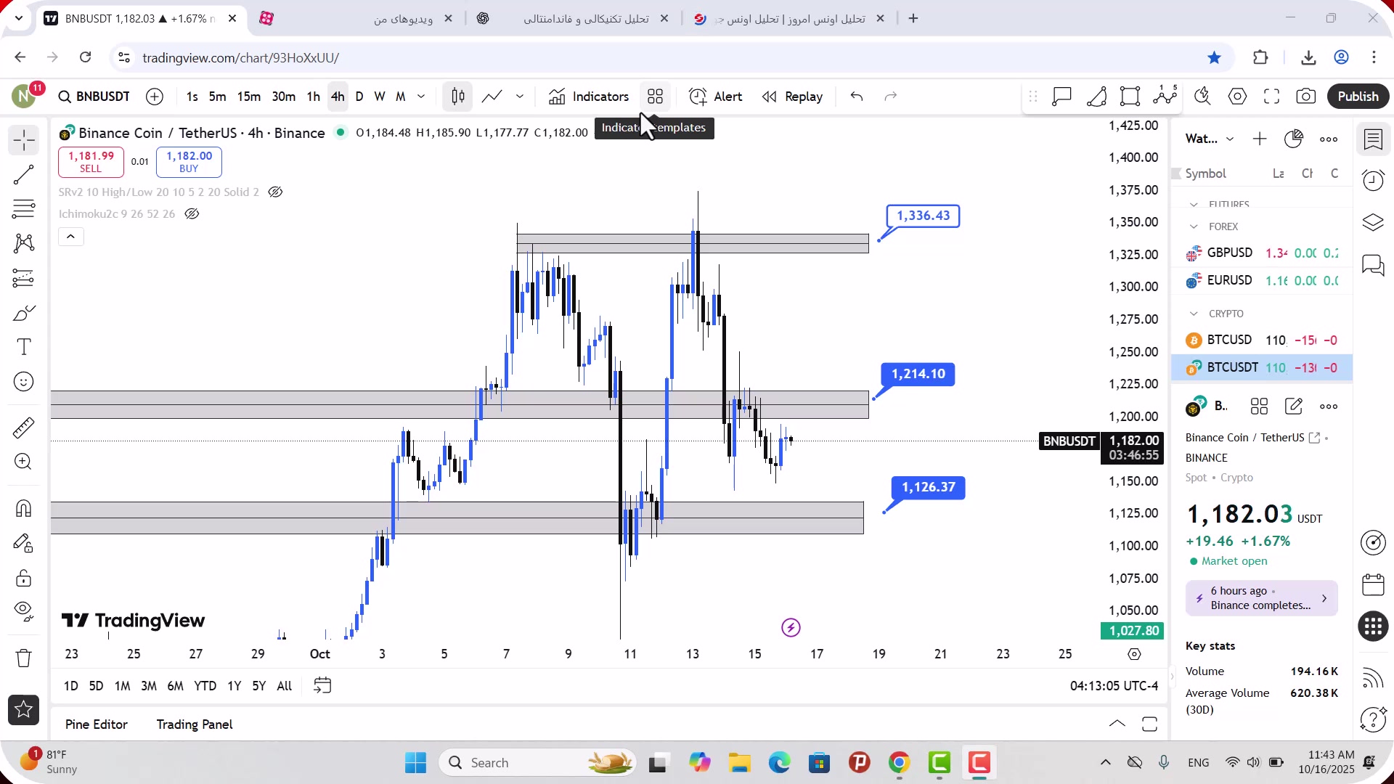This screenshot has width=1394, height=784.
Task: Open the patterns drawing tools
Action: tap(24, 243)
